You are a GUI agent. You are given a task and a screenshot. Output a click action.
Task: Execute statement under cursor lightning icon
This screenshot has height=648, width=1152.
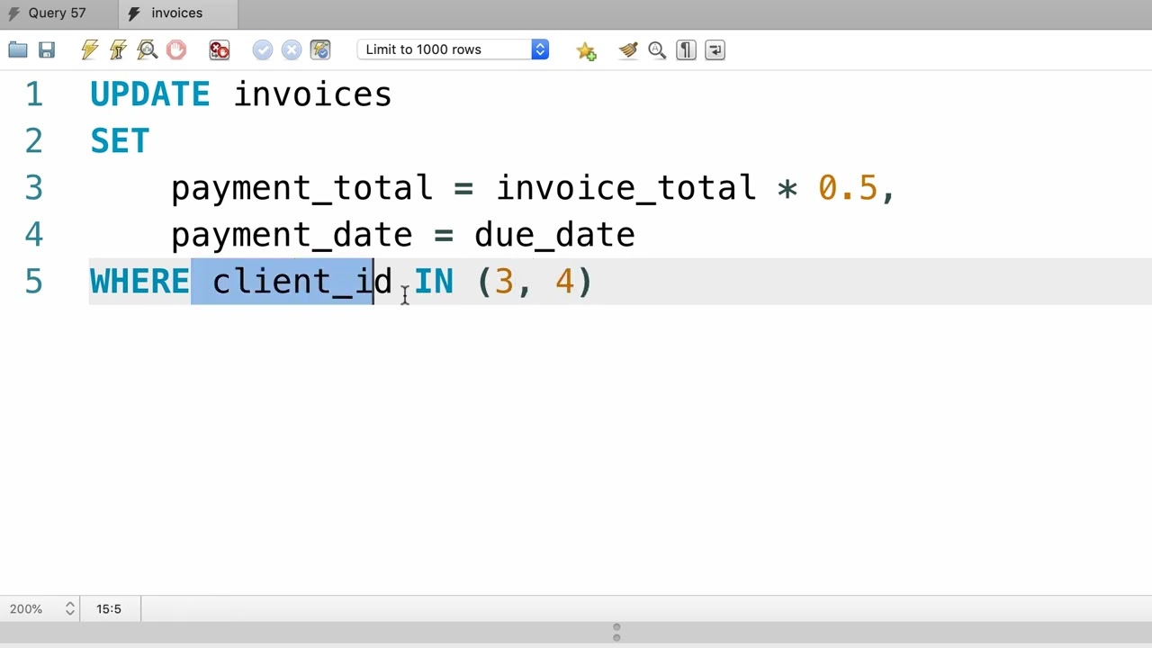tap(118, 50)
